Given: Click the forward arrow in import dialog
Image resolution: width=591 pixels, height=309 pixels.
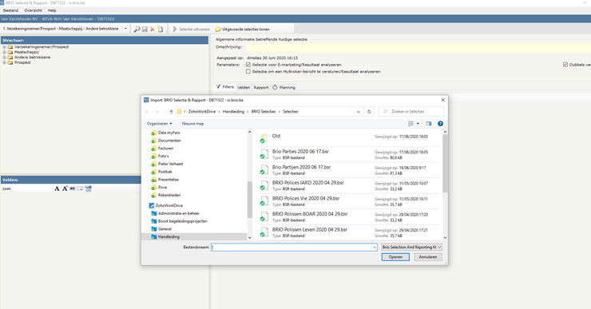Looking at the screenshot, I should (x=157, y=112).
